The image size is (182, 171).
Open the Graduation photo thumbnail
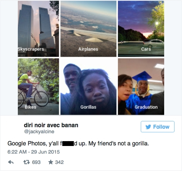pyautogui.click(x=141, y=87)
